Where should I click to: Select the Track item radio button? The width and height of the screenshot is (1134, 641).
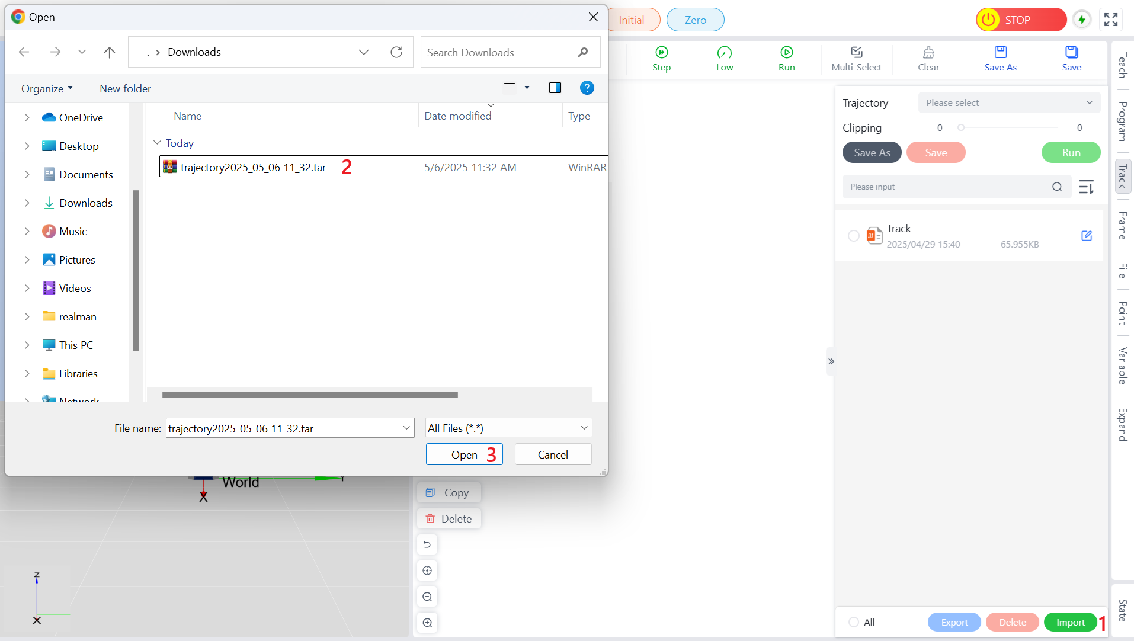click(853, 236)
